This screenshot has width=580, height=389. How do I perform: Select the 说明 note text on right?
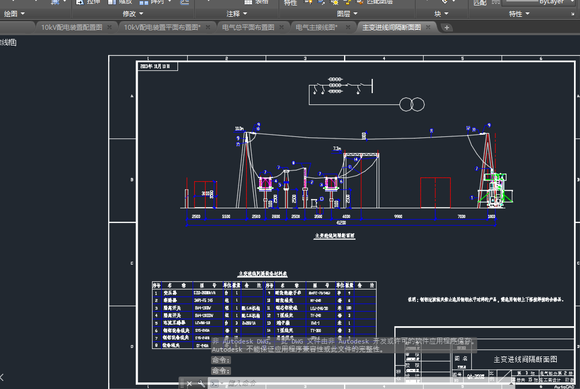click(x=486, y=300)
